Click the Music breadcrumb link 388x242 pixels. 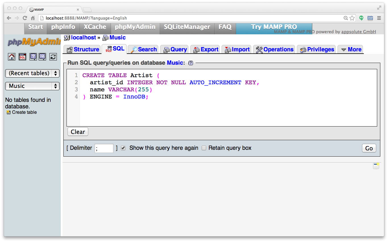(117, 37)
